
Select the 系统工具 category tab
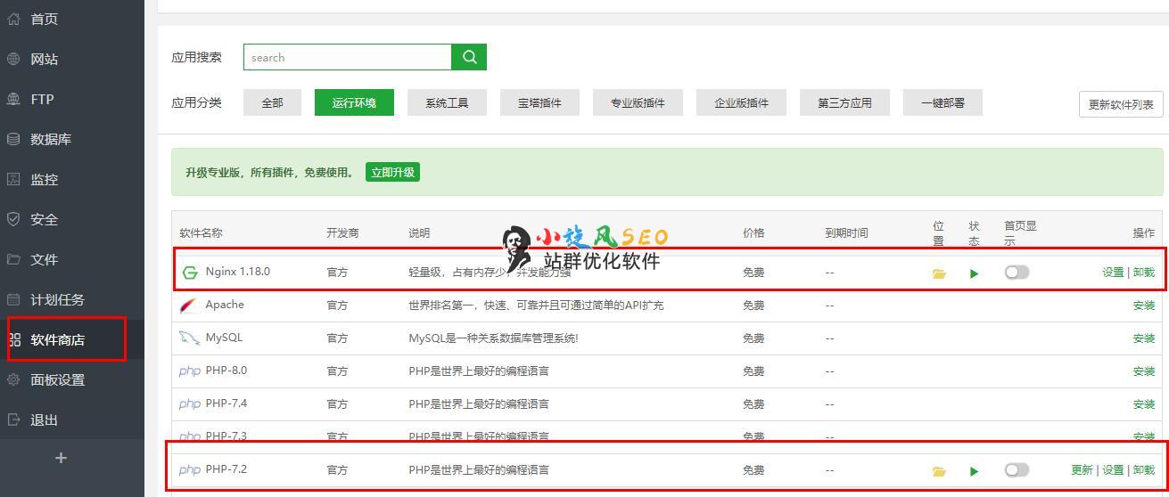pyautogui.click(x=447, y=102)
